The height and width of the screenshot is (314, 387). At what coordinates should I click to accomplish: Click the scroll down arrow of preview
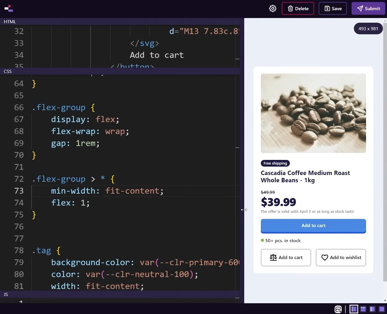pos(385,301)
